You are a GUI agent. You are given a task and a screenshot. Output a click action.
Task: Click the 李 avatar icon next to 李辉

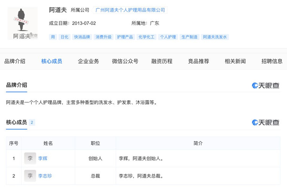[x=30, y=158]
